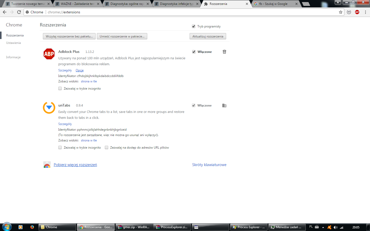
Task: Open Informacje in the sidebar
Action: click(13, 57)
